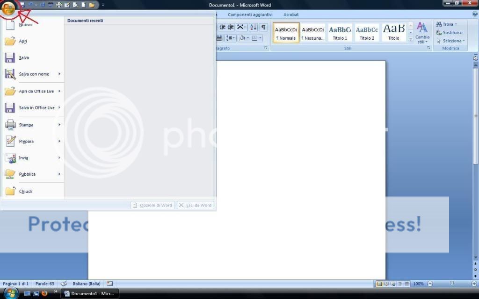The height and width of the screenshot is (299, 479).
Task: Click Undo icon in Quick Access Toolbar
Action: point(30,5)
